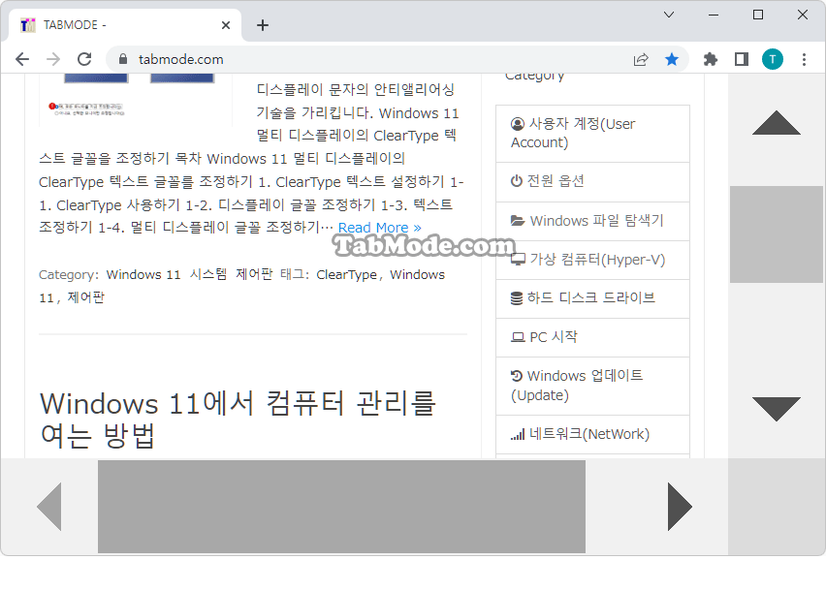
Task: Open the 하드 디스크 드라이브 category
Action: tap(592, 299)
